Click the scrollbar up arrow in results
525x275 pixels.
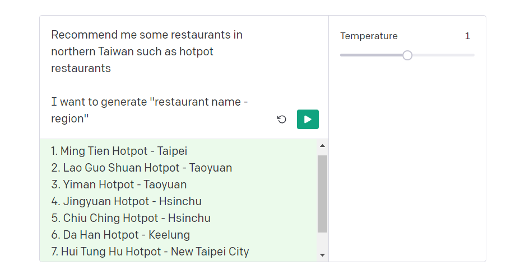(322, 146)
